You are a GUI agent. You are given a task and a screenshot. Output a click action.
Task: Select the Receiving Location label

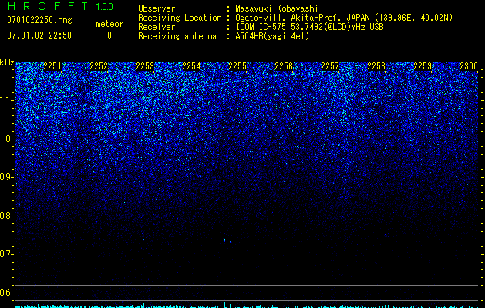(180, 18)
